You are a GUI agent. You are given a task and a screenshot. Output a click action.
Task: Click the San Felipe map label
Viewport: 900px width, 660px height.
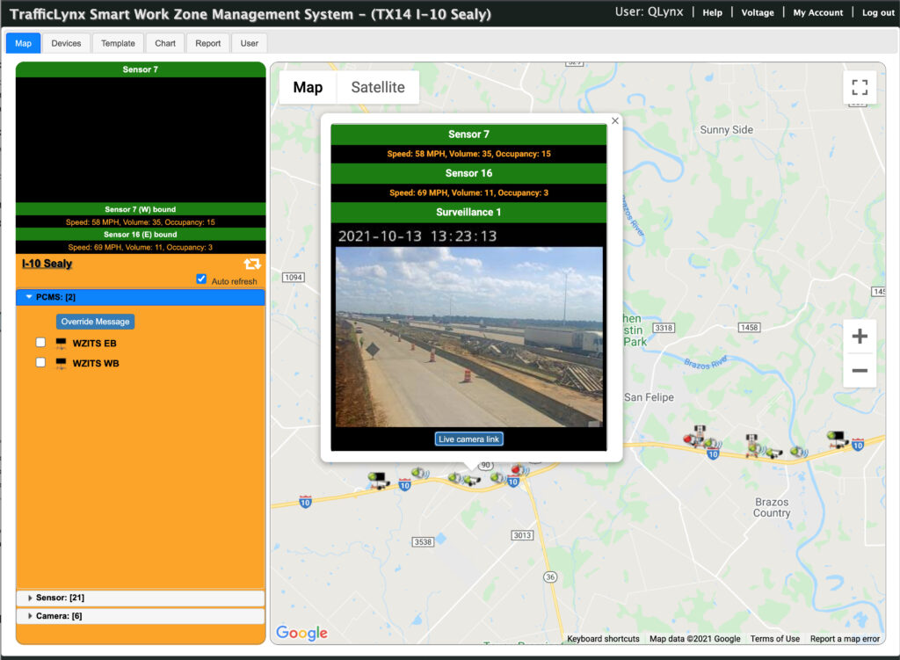click(650, 397)
